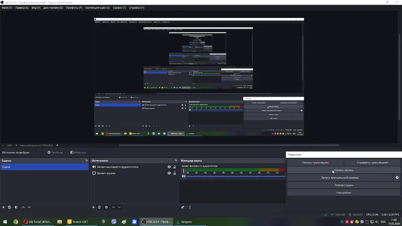Click the OBS icon in the system tray
The width and height of the screenshot is (402, 226).
(x=367, y=222)
